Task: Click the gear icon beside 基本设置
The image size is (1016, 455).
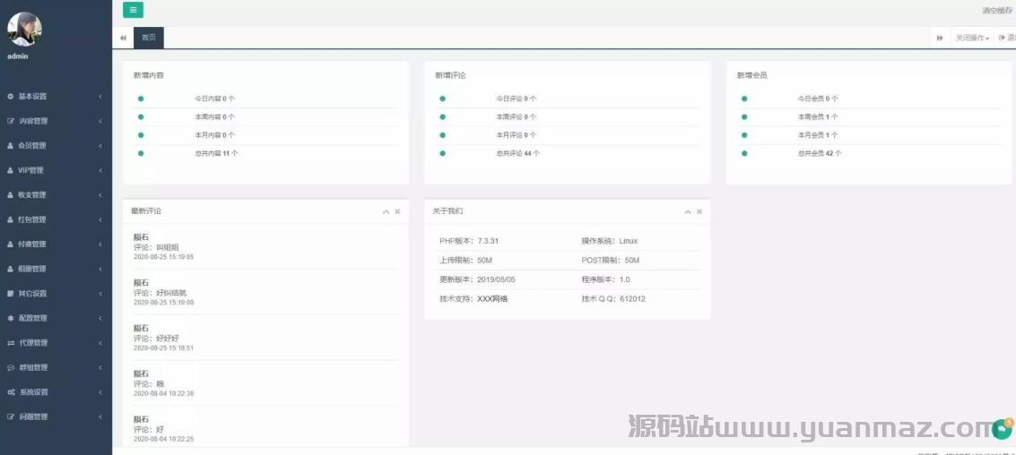Action: tap(11, 96)
